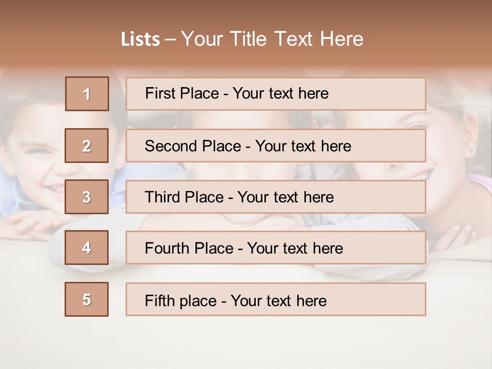
Task: Click the word Fifth in list
Action: click(x=160, y=301)
